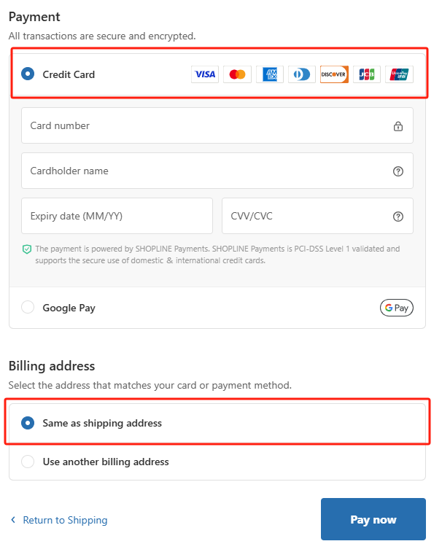Open the CVV/CVC help question icon

398,217
